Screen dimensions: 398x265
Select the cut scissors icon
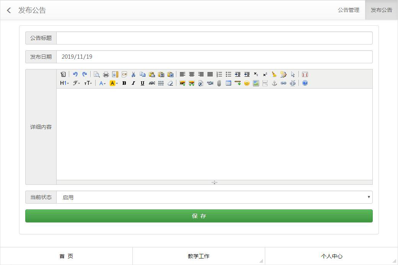(133, 74)
